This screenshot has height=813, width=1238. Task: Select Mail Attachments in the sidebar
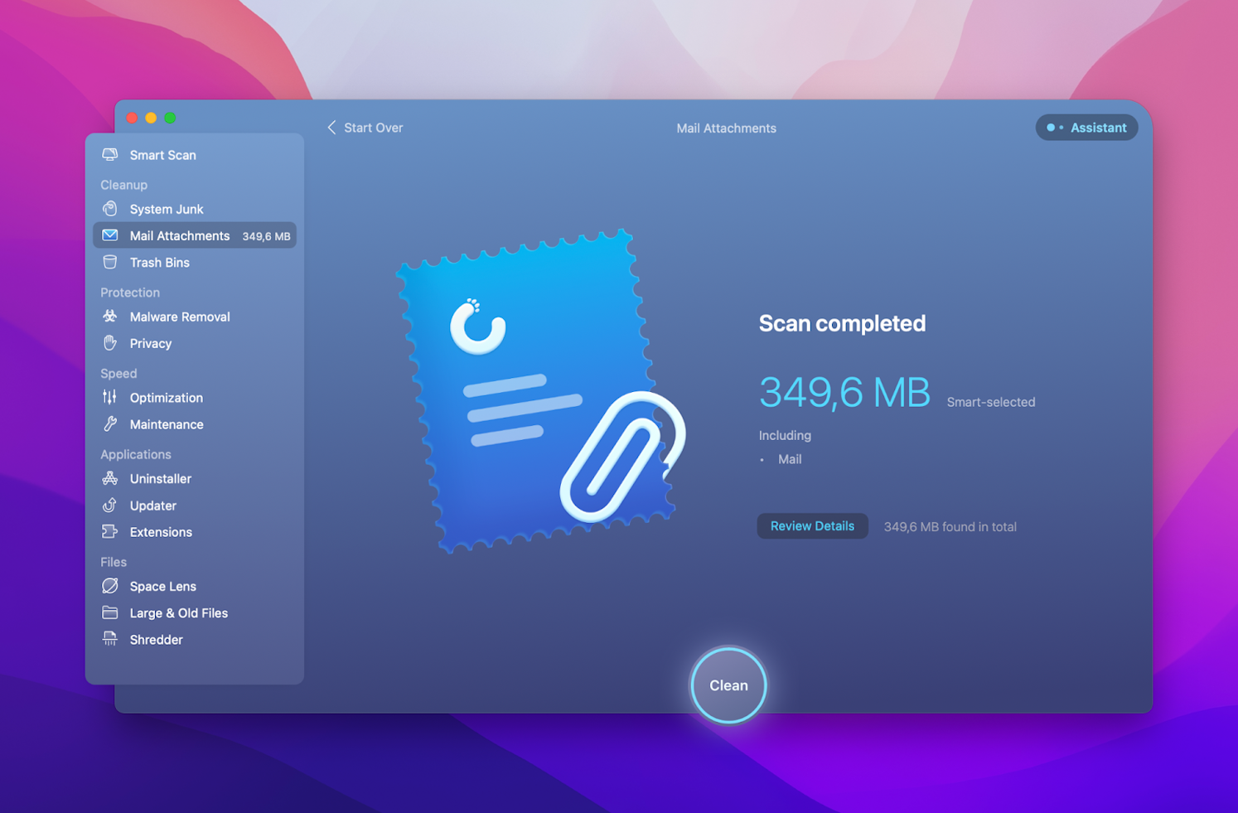click(179, 236)
